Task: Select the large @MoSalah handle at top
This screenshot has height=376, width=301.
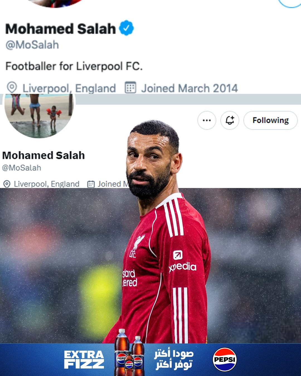Action: [x=32, y=45]
